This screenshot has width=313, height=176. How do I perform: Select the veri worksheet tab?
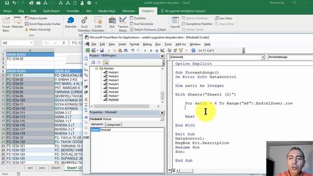click(x=30, y=168)
